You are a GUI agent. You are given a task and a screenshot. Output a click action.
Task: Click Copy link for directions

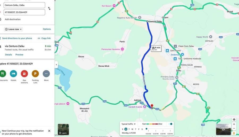point(44,38)
